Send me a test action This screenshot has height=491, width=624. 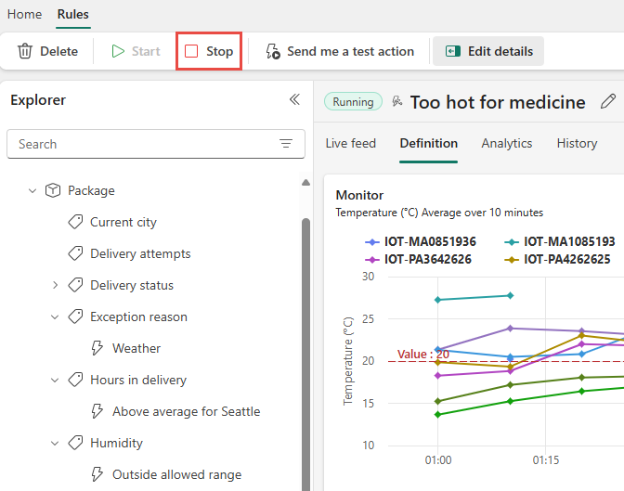click(340, 52)
